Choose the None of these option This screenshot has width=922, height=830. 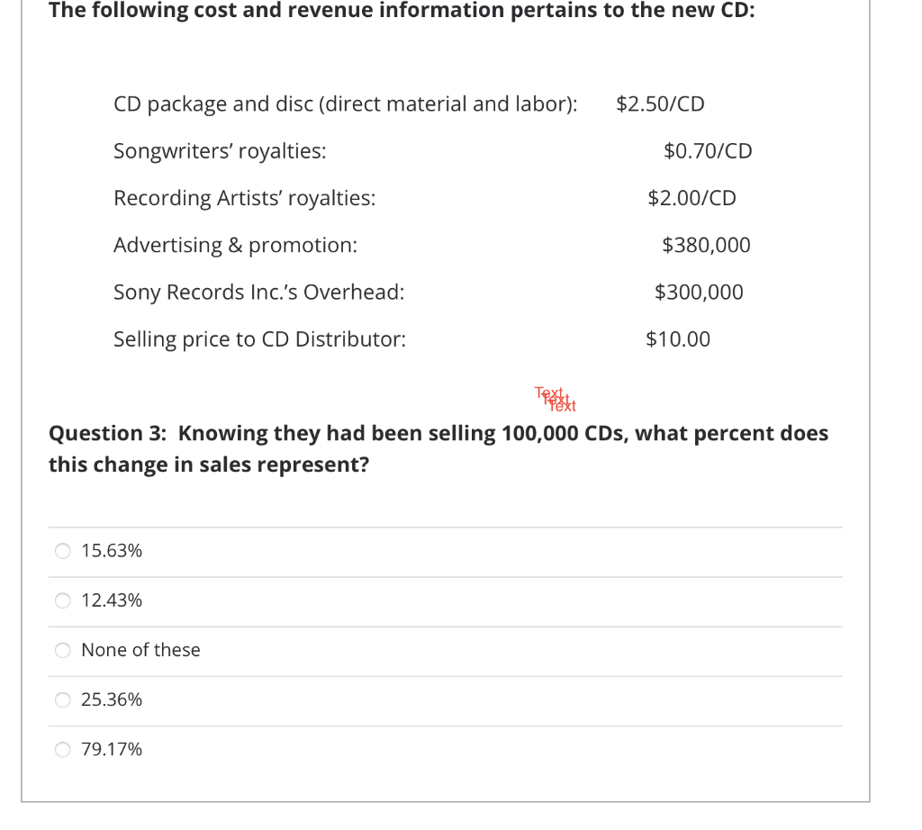click(62, 650)
